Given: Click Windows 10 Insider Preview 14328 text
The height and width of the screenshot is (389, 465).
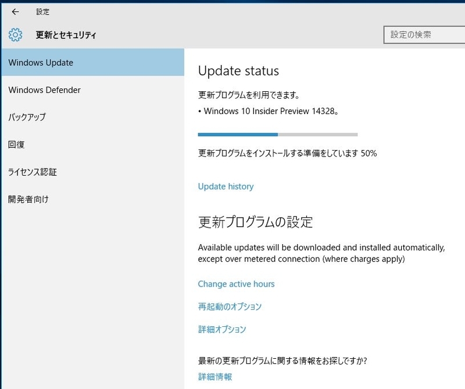Looking at the screenshot, I should pyautogui.click(x=269, y=111).
